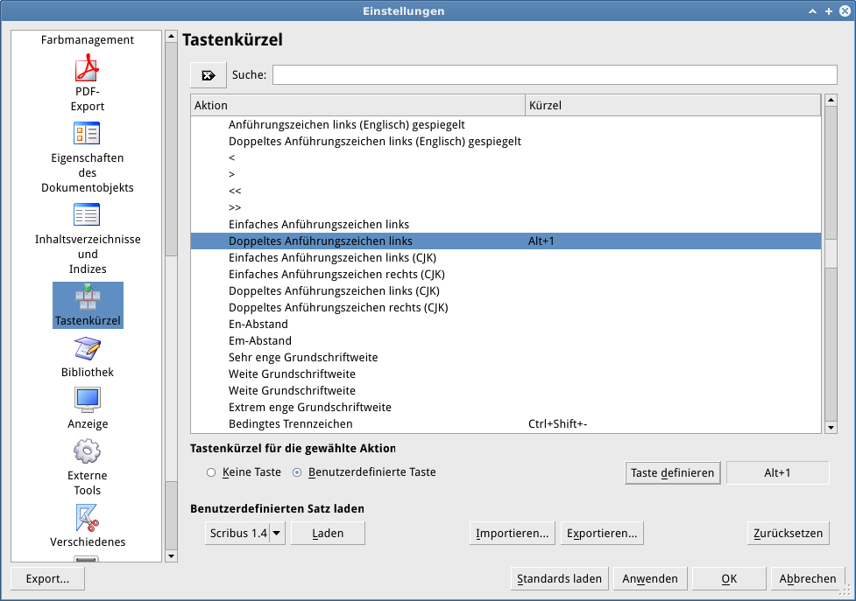Clear the search with the eraser icon

click(x=209, y=75)
